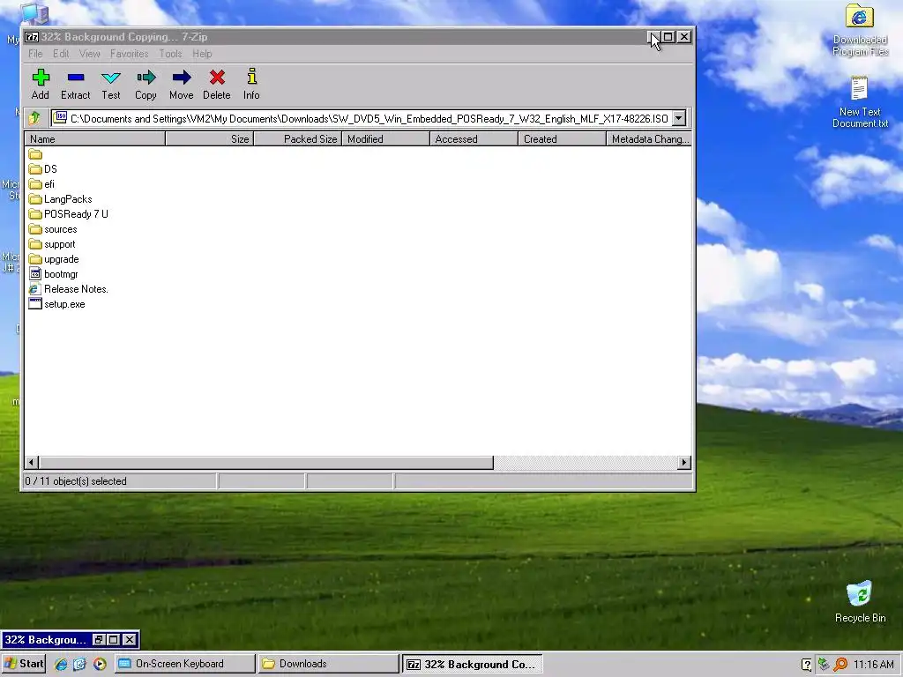Image resolution: width=903 pixels, height=677 pixels.
Task: Sort by the Name column
Action: (x=95, y=138)
